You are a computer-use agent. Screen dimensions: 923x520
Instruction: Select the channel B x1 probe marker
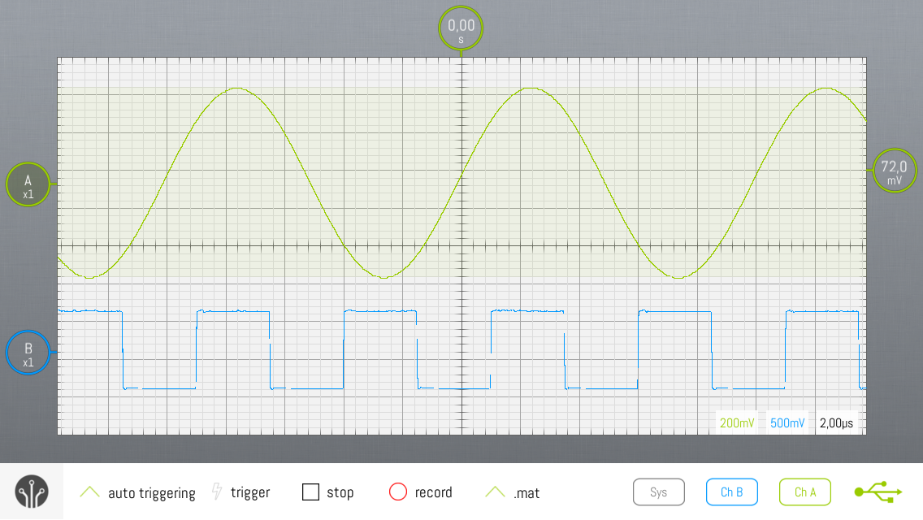tap(28, 353)
